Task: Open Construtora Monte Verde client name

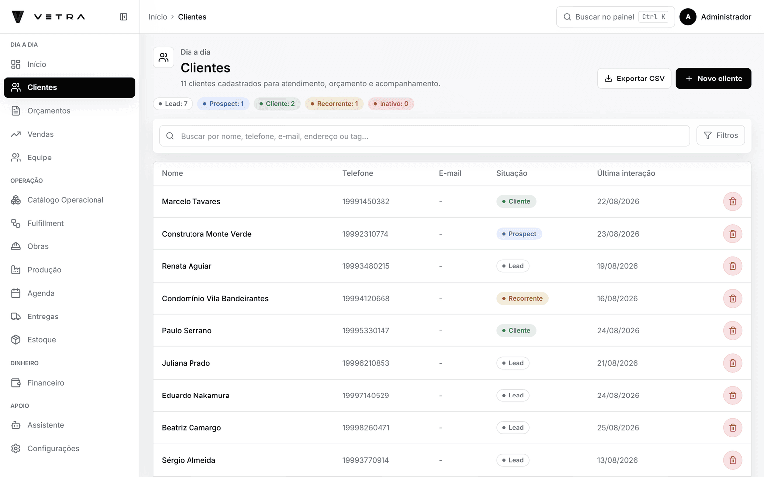Action: (206, 234)
